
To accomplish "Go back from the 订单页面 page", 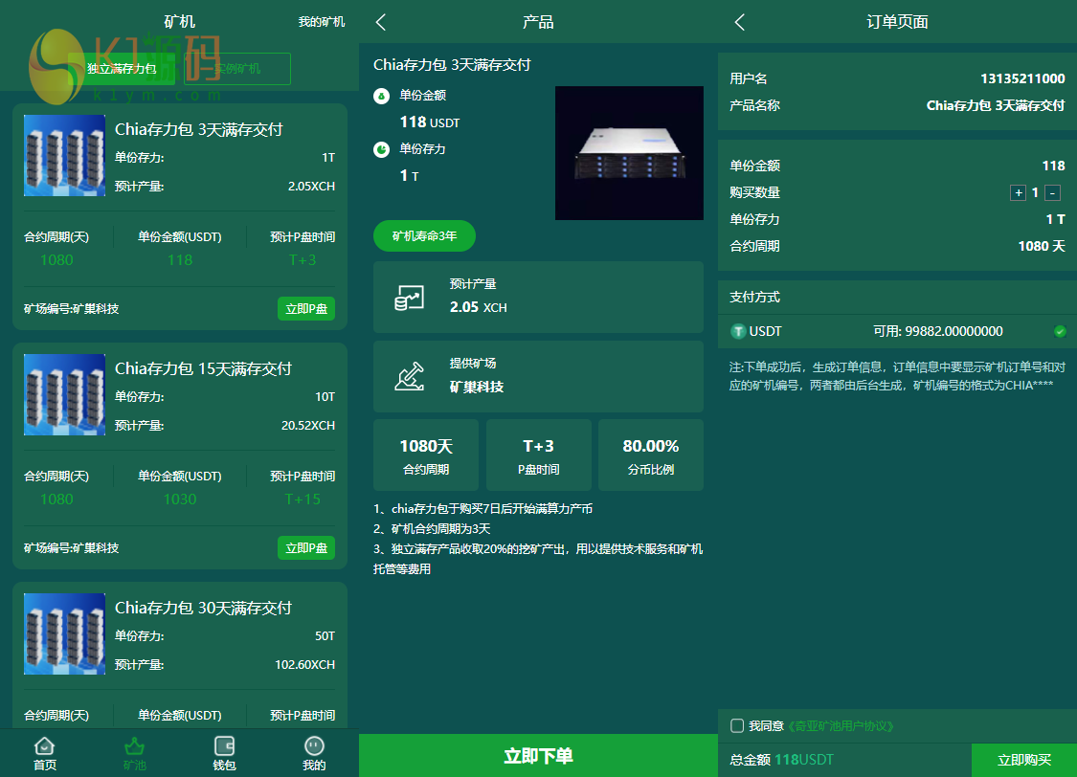I will tap(740, 22).
